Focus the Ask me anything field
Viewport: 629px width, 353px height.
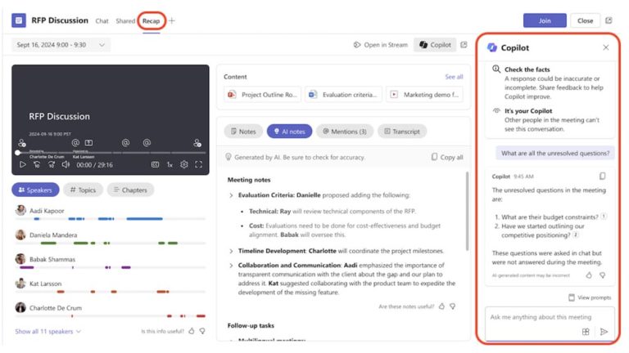point(550,324)
